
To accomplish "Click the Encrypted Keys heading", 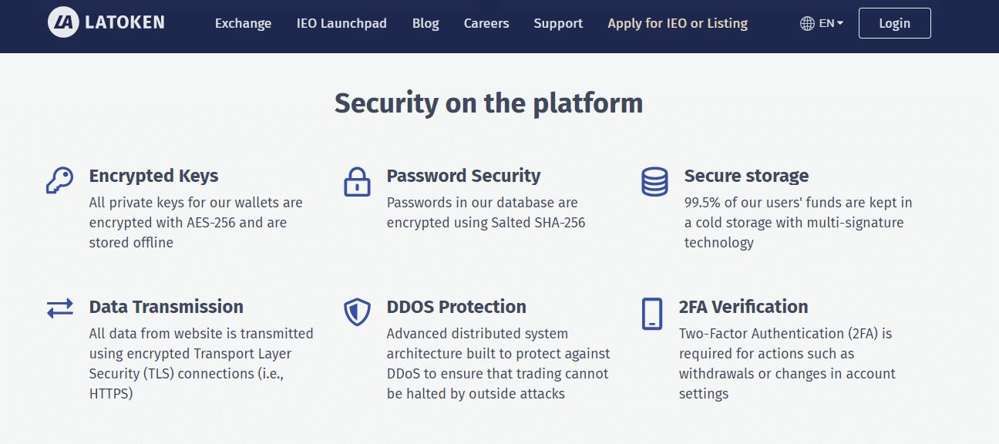I will [x=153, y=176].
